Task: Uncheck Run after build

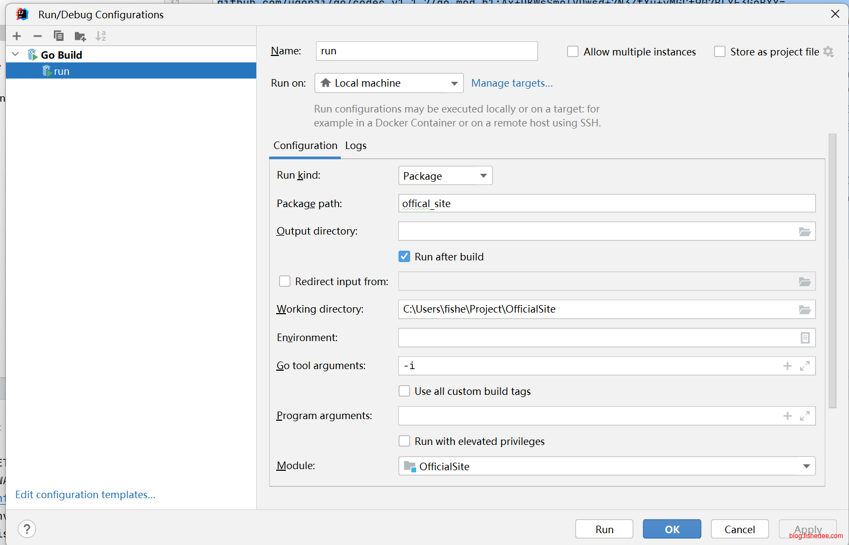Action: [x=404, y=257]
